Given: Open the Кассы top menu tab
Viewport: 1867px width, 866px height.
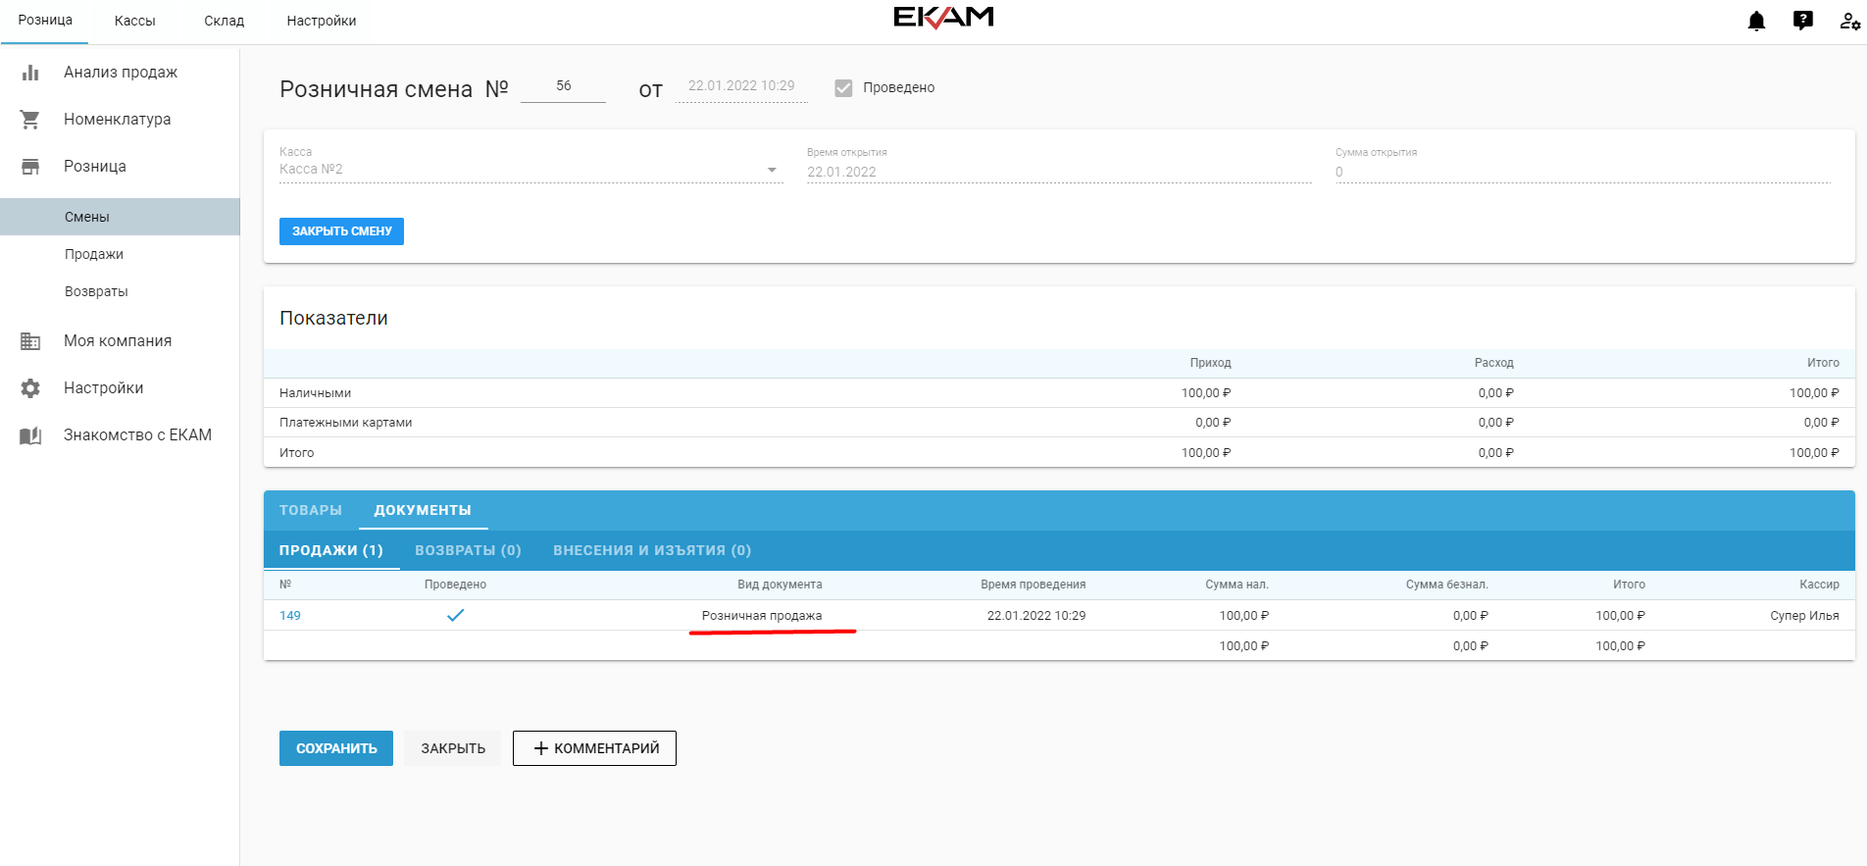Looking at the screenshot, I should coord(134,21).
